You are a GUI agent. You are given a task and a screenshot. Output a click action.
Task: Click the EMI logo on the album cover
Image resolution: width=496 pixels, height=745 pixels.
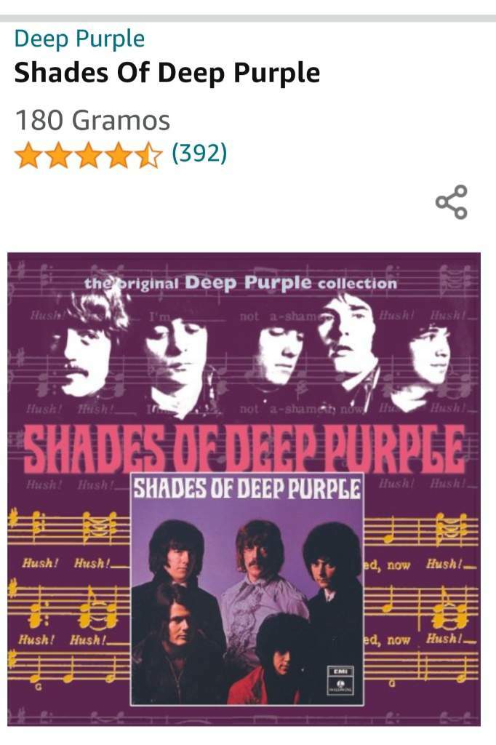point(340,680)
